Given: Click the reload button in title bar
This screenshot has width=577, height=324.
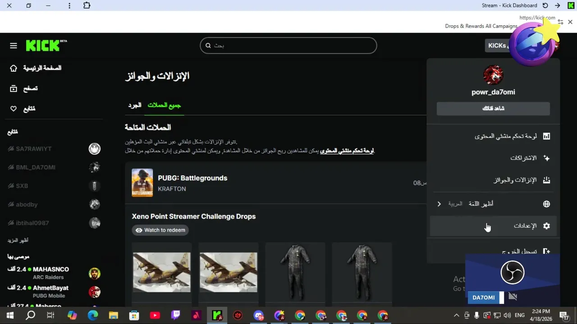Looking at the screenshot, I should [x=545, y=5].
